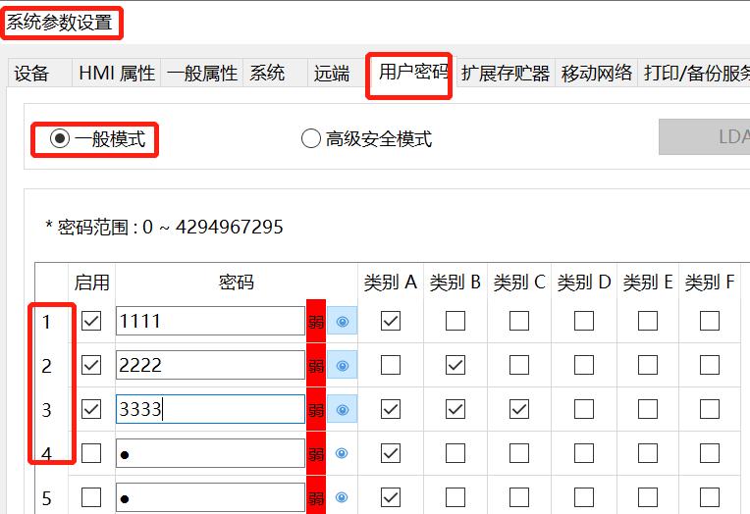The width and height of the screenshot is (750, 514).
Task: Uncheck 类别 C for user 3
Action: coord(519,409)
